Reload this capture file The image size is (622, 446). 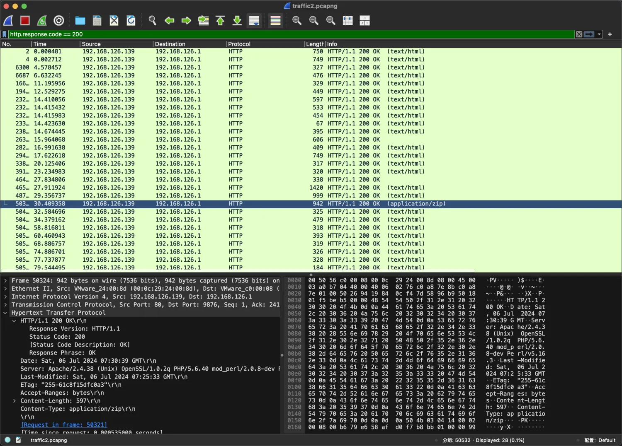tap(131, 20)
